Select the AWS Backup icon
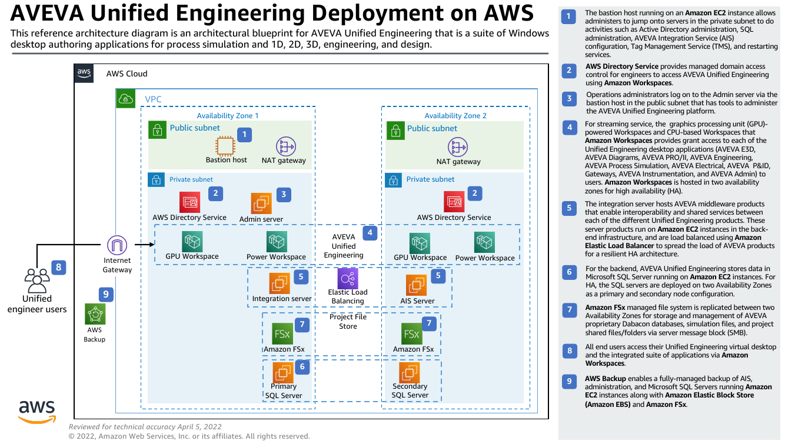 tap(95, 314)
